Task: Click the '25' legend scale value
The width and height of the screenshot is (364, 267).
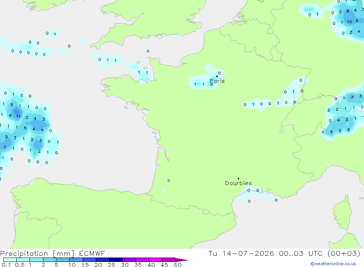Action: (111, 265)
